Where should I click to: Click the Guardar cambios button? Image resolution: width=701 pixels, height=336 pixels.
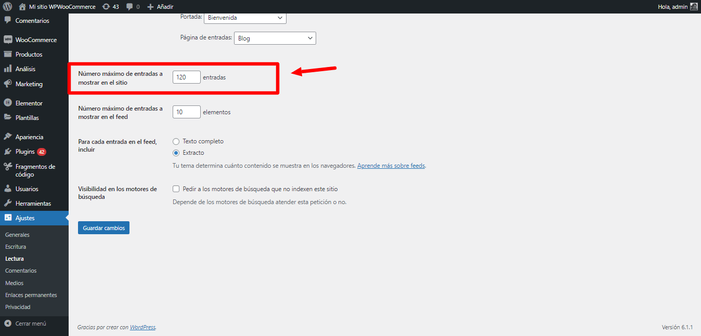103,228
